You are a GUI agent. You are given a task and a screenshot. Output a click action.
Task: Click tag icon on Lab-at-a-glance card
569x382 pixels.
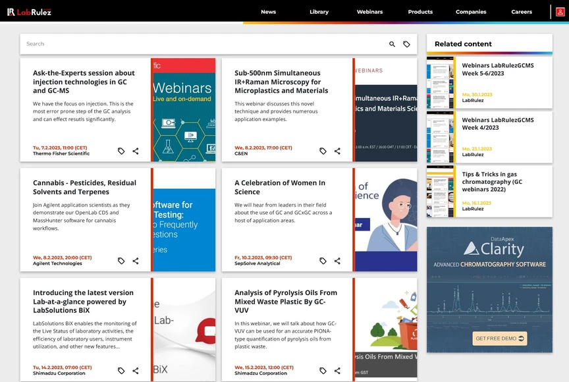click(121, 371)
